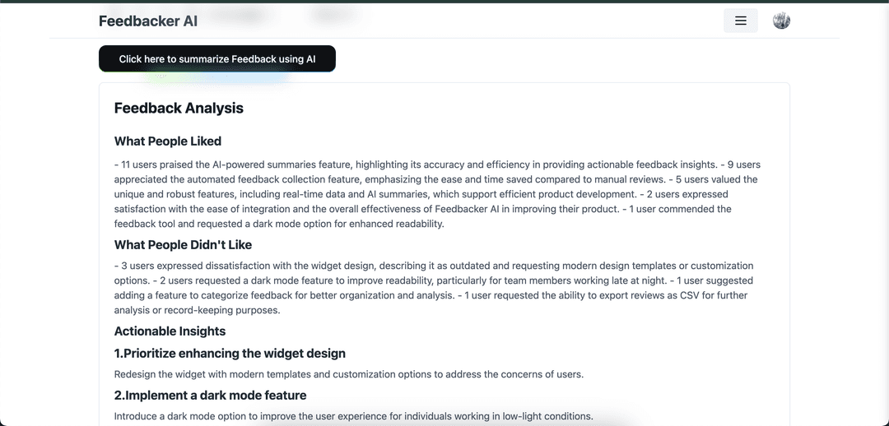
Task: Click '2.Implement a dark mode feature' heading
Action: click(210, 396)
